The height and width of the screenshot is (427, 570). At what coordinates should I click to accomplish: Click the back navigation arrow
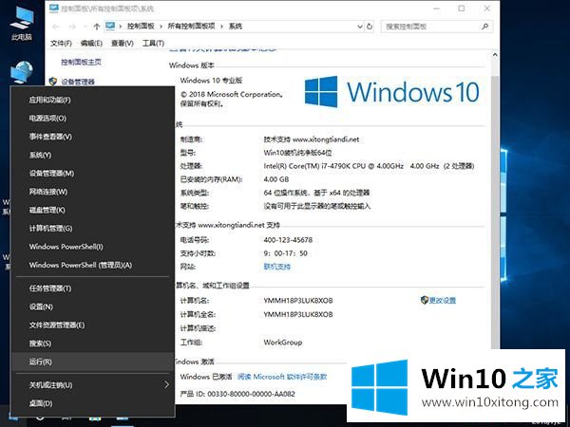(x=56, y=27)
